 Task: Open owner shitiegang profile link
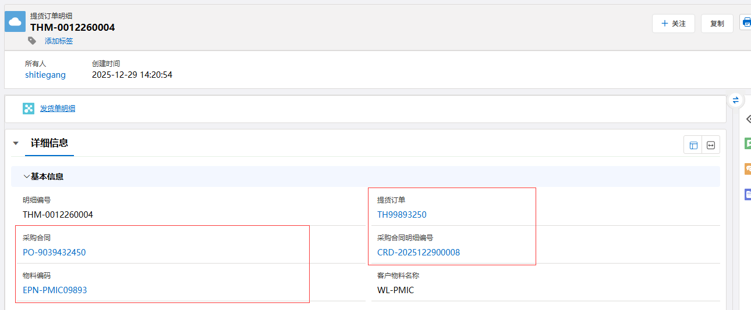(x=45, y=75)
